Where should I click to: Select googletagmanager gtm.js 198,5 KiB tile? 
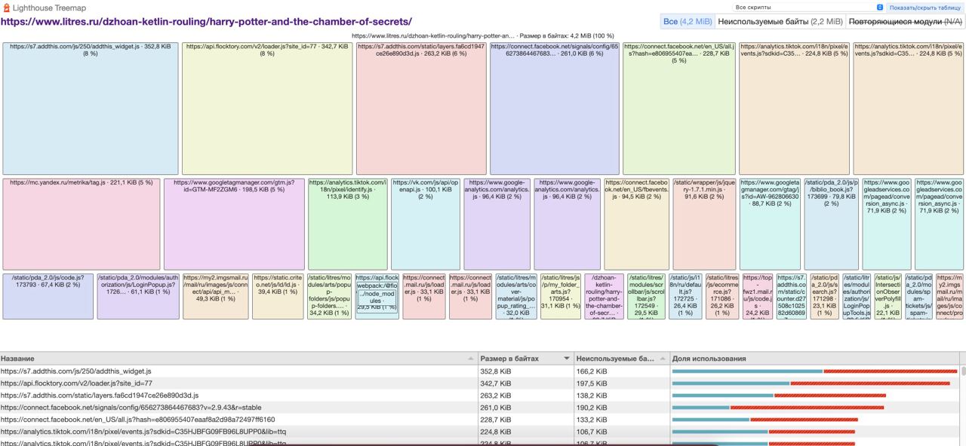(x=234, y=224)
